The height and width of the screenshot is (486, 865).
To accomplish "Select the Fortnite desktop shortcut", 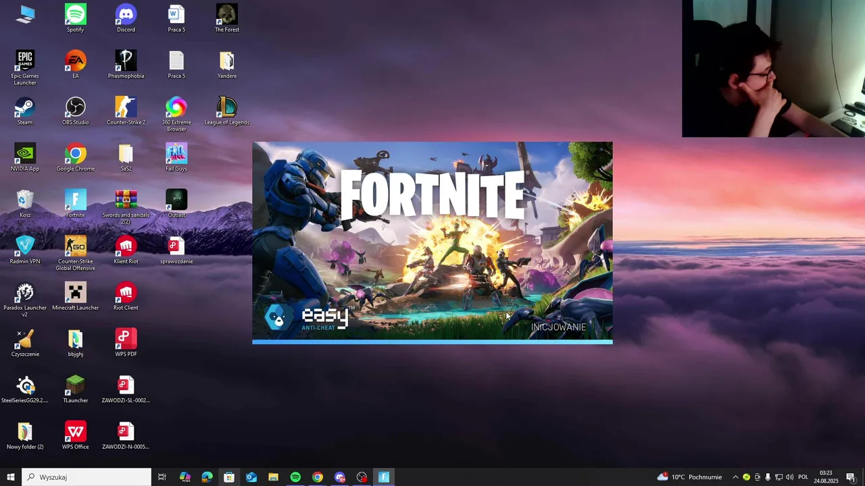I will pos(75,204).
